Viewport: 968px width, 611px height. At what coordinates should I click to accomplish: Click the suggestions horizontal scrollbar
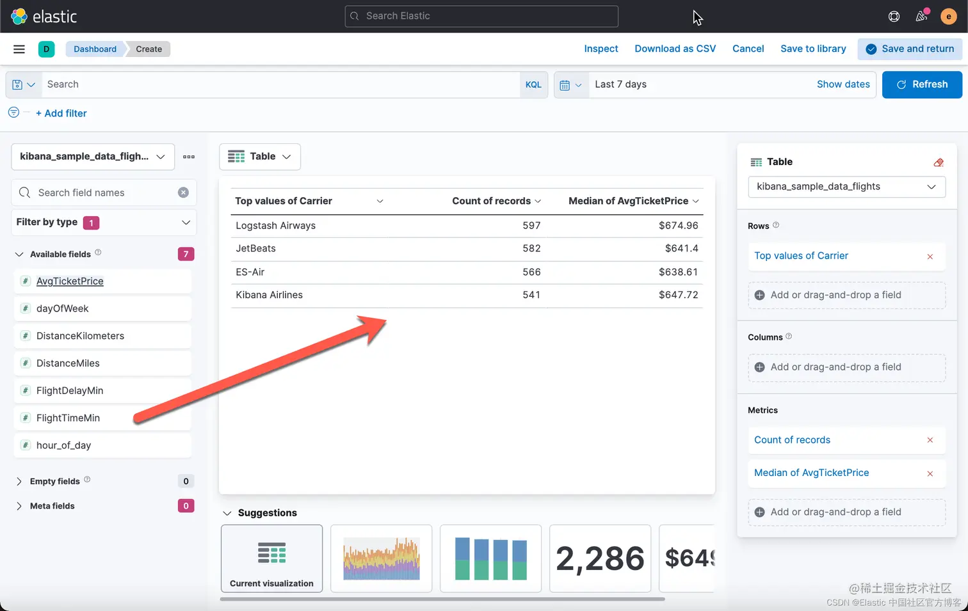pyautogui.click(x=442, y=599)
